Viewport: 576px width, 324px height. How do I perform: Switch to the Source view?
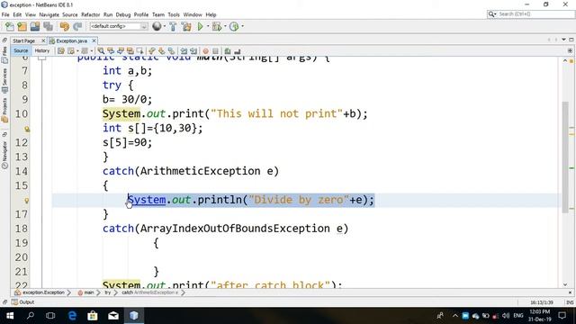click(x=21, y=50)
